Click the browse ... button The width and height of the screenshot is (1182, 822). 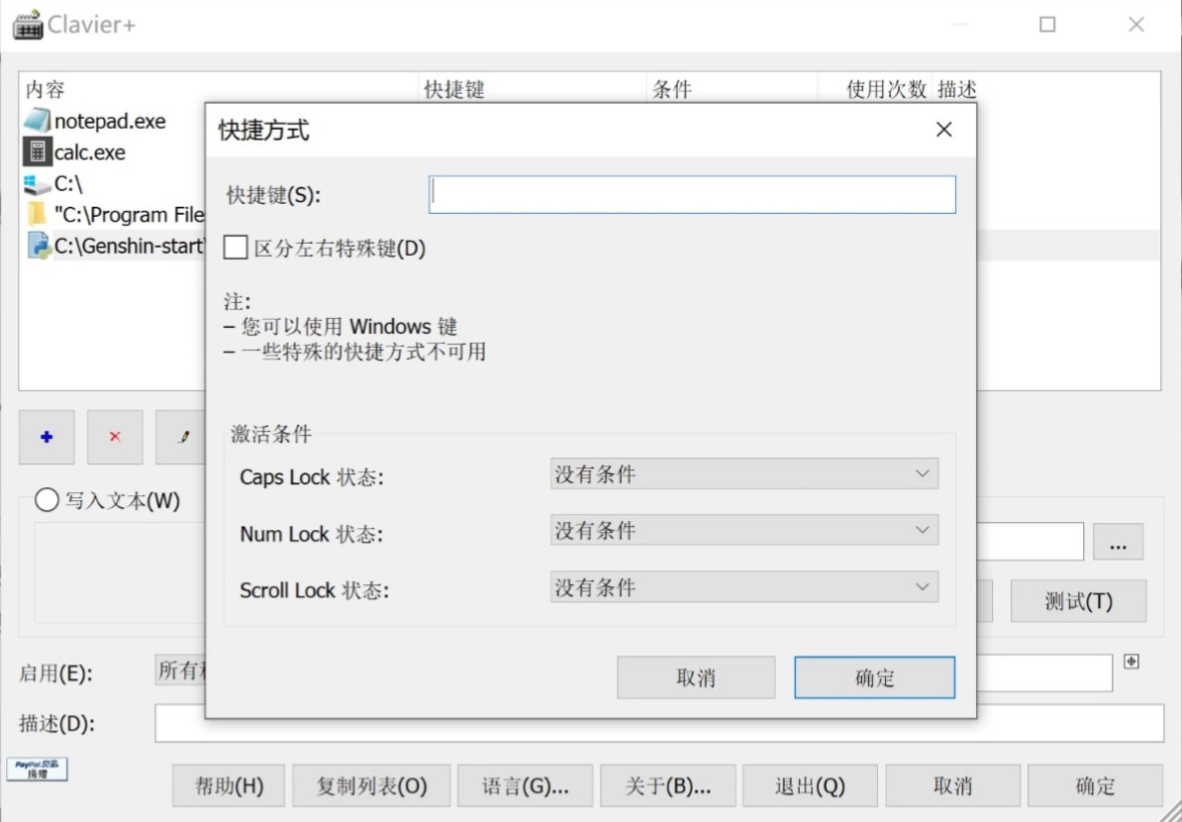click(x=1118, y=542)
